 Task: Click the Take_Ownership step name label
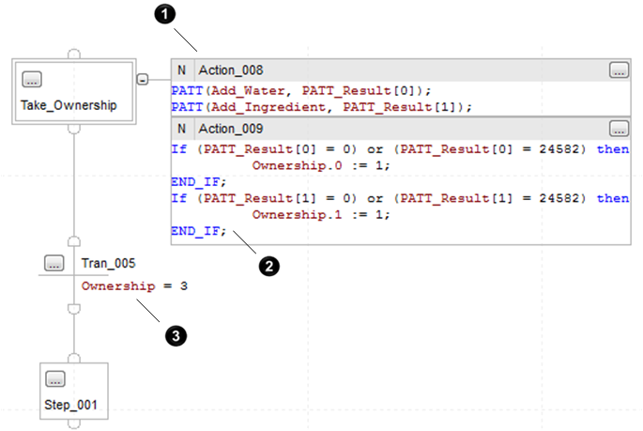69,105
